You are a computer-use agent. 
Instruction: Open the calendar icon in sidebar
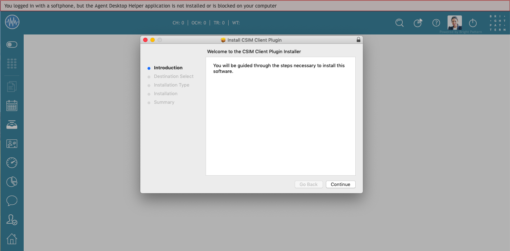coord(12,106)
